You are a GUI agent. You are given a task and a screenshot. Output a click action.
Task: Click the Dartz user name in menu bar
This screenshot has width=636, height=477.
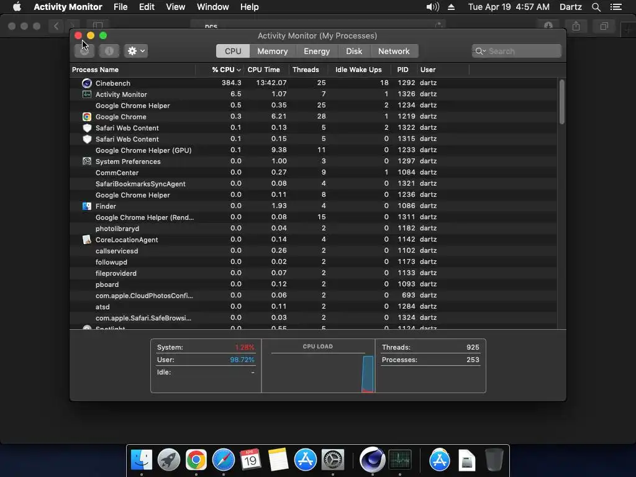click(570, 7)
